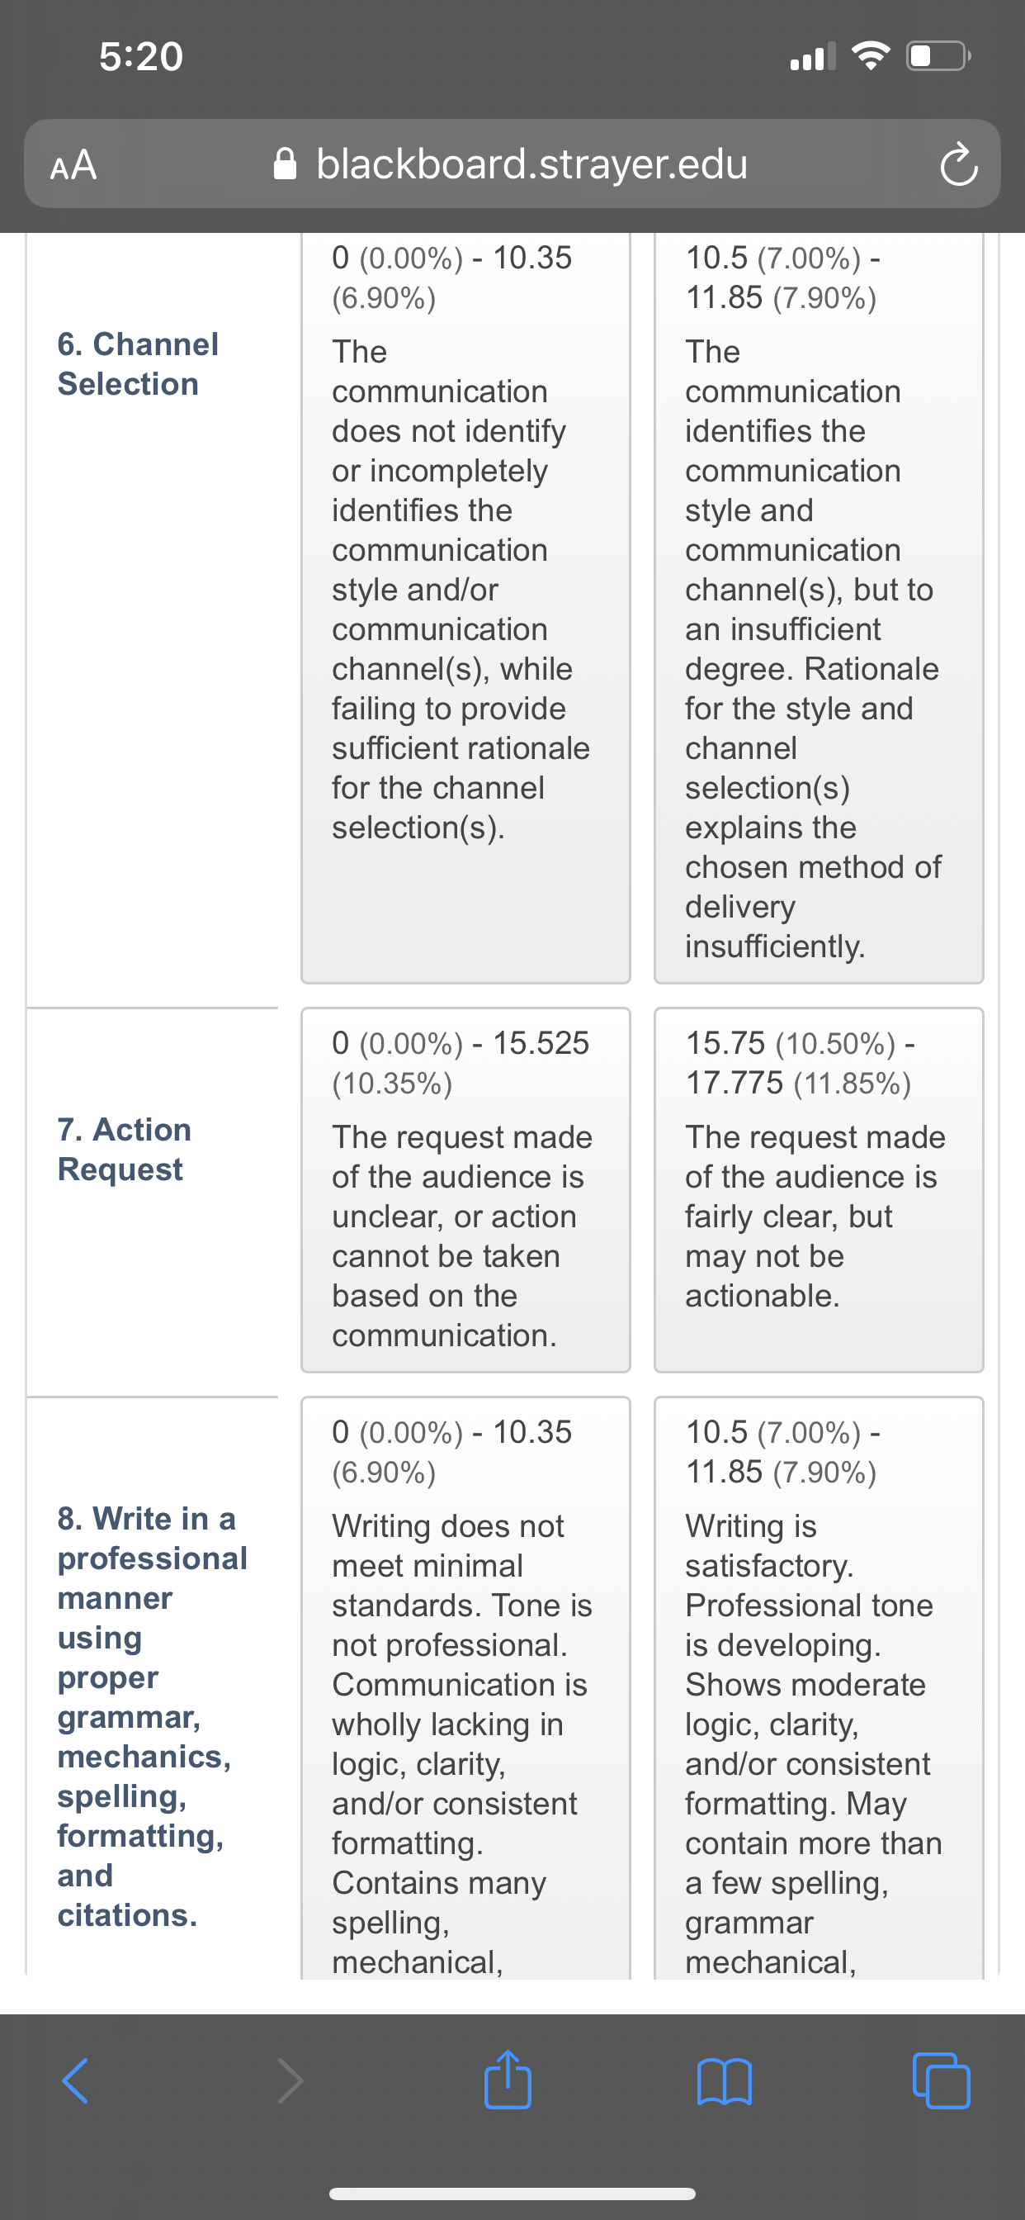Select the 6. Channel Selection criterion

(138, 363)
